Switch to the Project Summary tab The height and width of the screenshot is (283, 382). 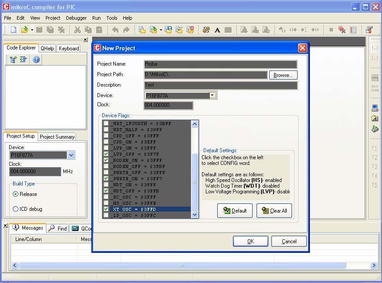pyautogui.click(x=57, y=137)
